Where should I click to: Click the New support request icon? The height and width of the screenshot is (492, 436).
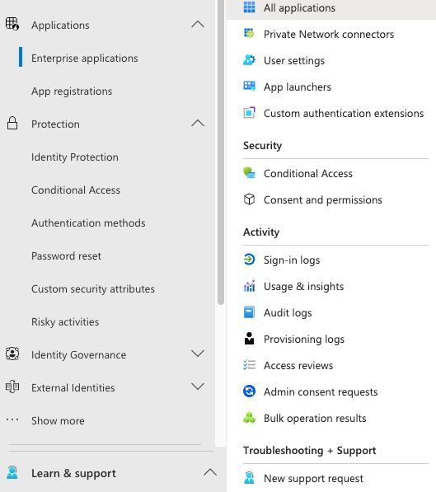point(249,477)
